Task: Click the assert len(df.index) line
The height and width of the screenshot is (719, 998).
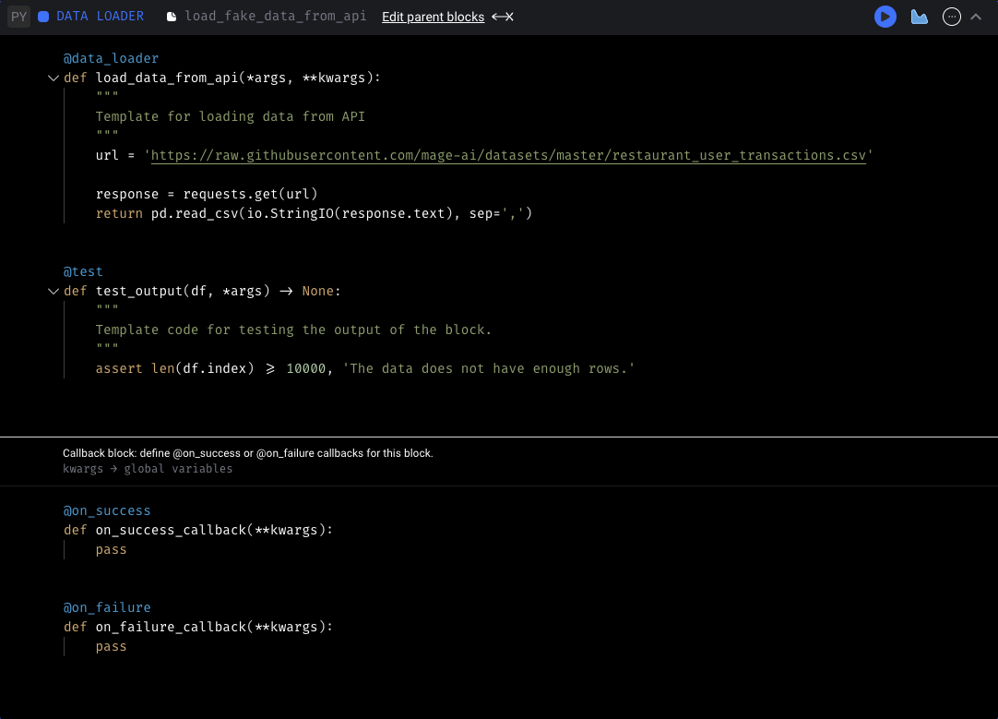Action: (365, 369)
